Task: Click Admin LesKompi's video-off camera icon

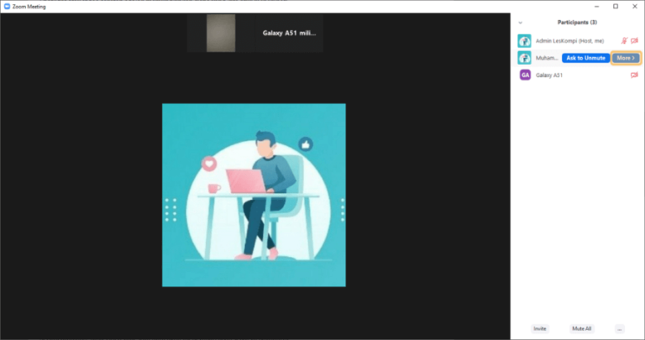Action: click(x=634, y=40)
